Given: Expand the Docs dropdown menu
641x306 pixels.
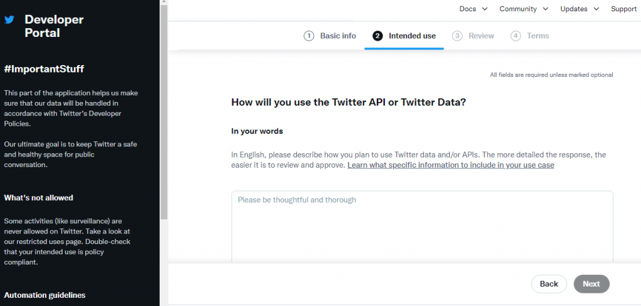Looking at the screenshot, I should click(473, 9).
